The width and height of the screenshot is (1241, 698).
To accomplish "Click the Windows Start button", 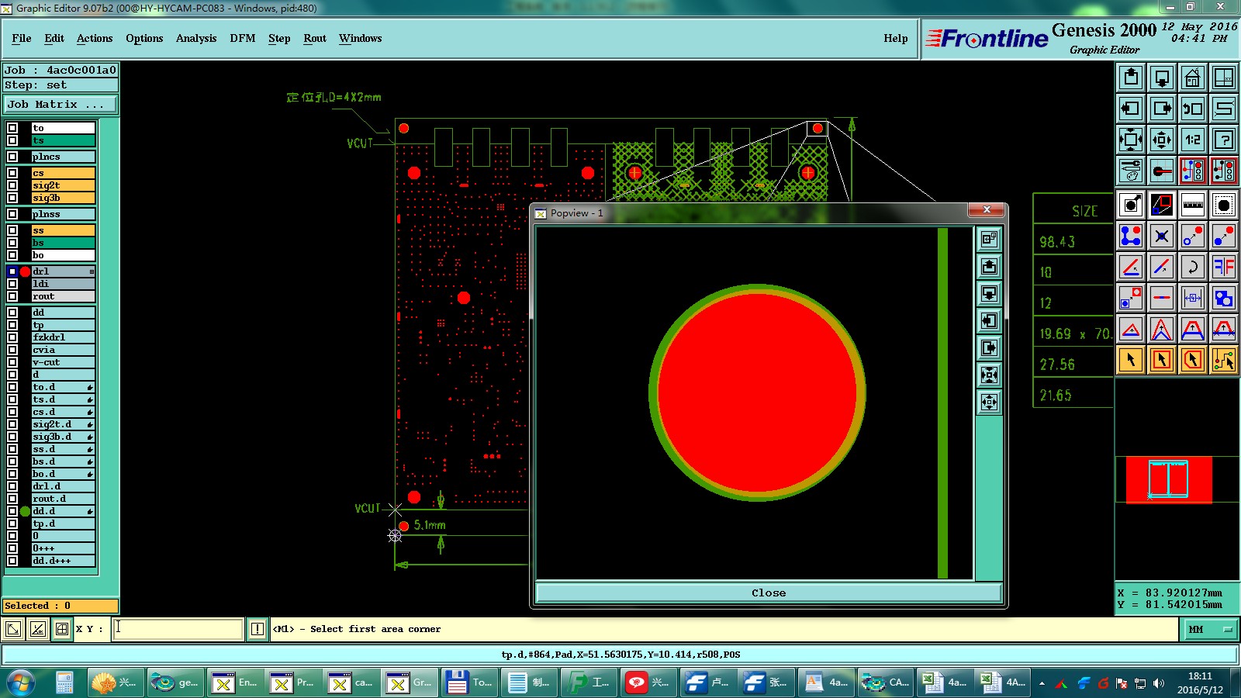I will pos(21,682).
